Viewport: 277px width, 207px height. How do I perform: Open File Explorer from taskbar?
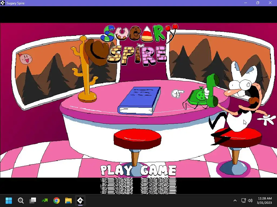68,201
